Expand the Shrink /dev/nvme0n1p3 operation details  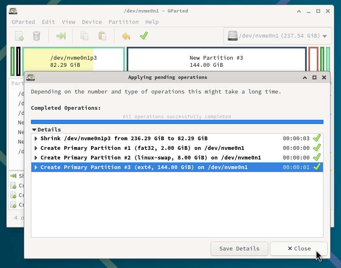coord(36,138)
